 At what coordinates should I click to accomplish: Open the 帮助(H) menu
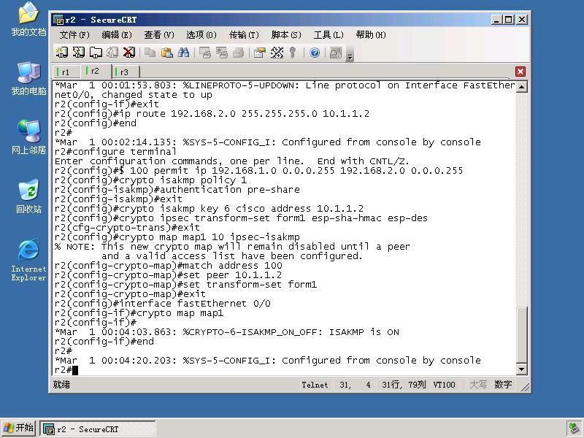[371, 35]
